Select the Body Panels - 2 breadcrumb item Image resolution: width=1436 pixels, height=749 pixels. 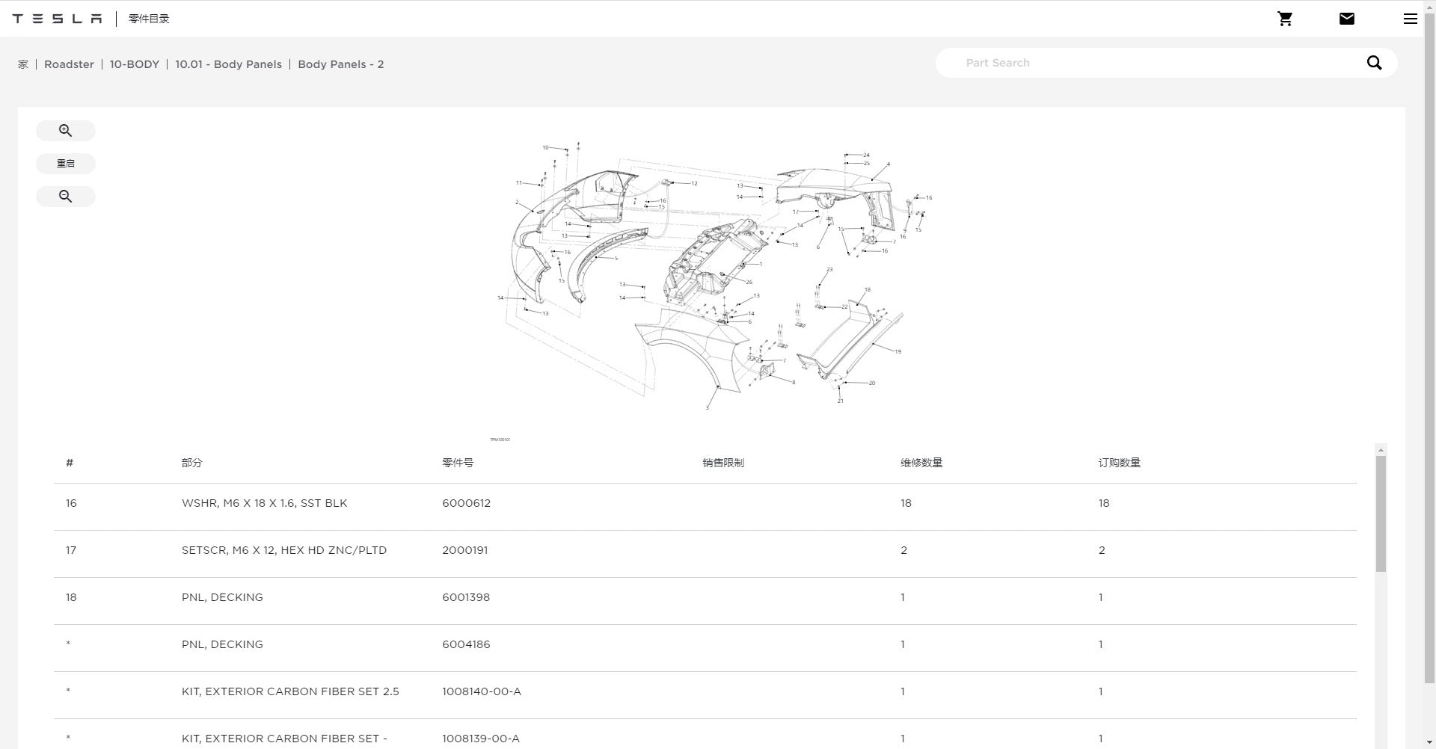[x=341, y=64]
